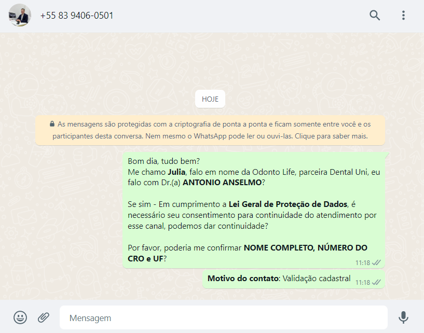Click the 11:18 timestamp of the first message

coord(363,263)
